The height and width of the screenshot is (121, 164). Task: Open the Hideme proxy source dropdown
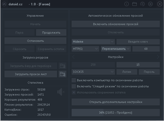(x=93, y=42)
